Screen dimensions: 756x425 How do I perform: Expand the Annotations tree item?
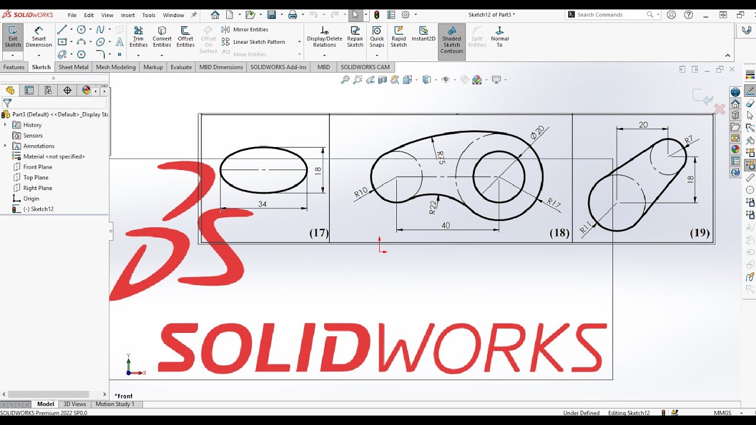[x=5, y=146]
